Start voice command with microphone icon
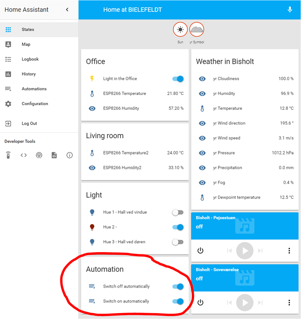This screenshot has width=301, height=319. 290,9
